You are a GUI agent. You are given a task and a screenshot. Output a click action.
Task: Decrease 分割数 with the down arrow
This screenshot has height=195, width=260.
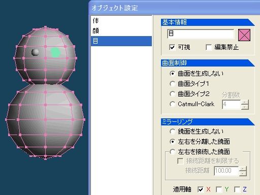coord(245,107)
